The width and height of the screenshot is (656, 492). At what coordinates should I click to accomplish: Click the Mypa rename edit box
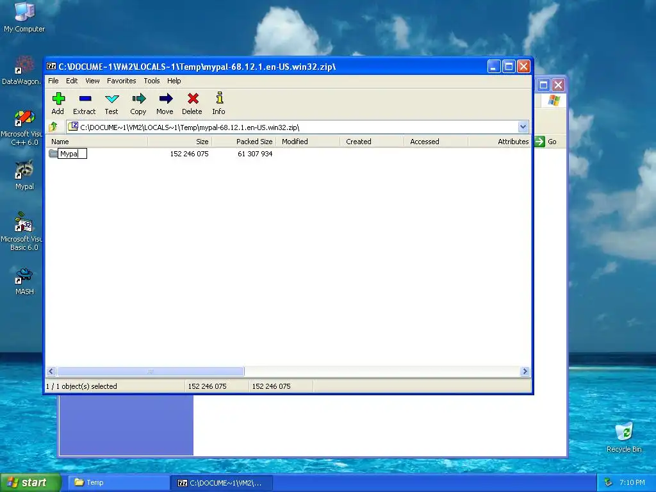(72, 154)
